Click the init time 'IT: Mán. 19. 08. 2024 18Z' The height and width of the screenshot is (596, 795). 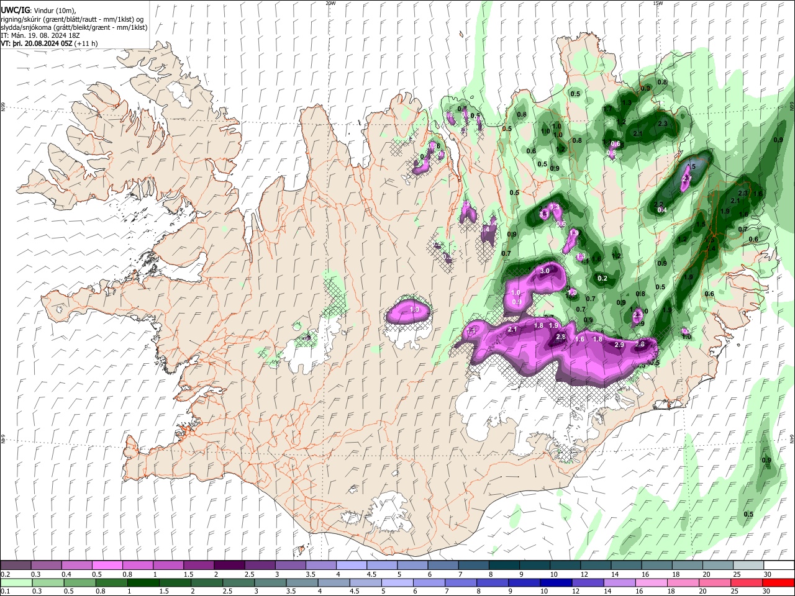[x=40, y=35]
